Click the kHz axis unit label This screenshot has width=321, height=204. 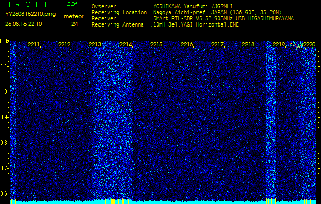[5, 41]
